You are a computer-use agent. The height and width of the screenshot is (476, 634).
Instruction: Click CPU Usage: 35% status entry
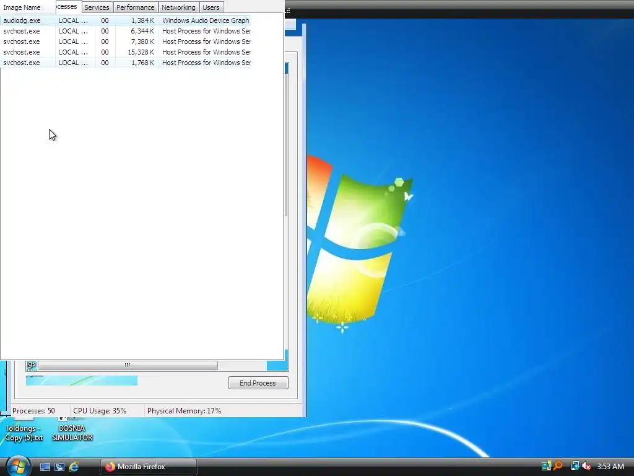tap(100, 411)
